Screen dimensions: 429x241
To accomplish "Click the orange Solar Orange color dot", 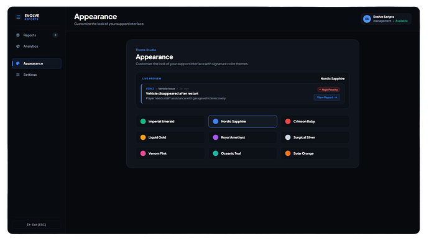I will [x=288, y=153].
